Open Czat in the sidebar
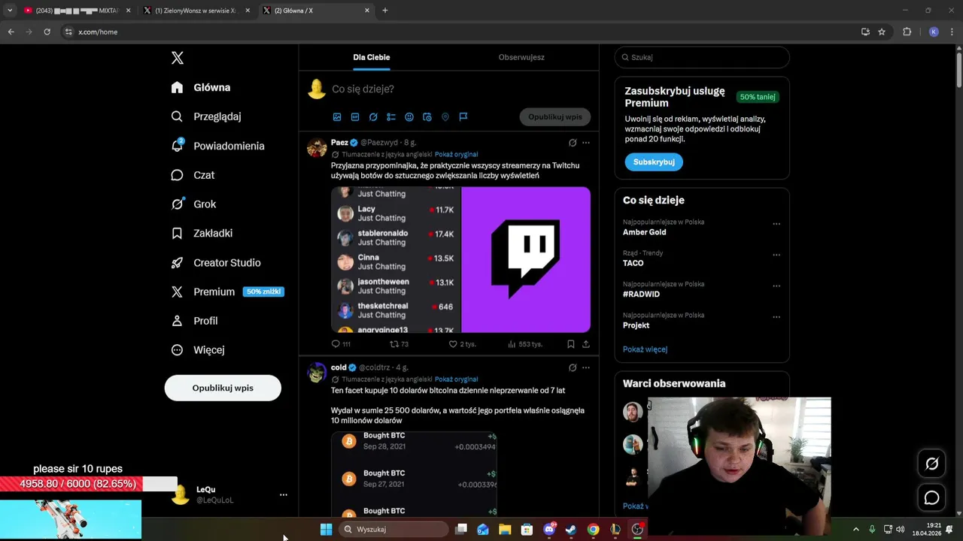963x541 pixels. pyautogui.click(x=193, y=175)
